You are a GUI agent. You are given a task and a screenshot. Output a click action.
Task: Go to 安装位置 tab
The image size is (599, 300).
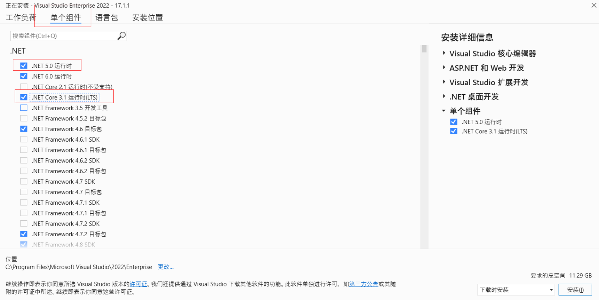point(147,17)
